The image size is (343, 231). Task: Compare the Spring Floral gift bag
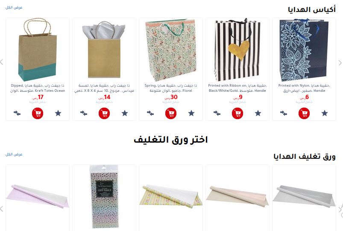[x=150, y=113]
